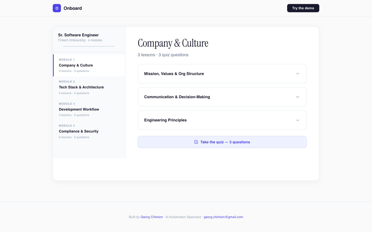Click '3 lessons · 3 quiz questions' text

(x=163, y=55)
